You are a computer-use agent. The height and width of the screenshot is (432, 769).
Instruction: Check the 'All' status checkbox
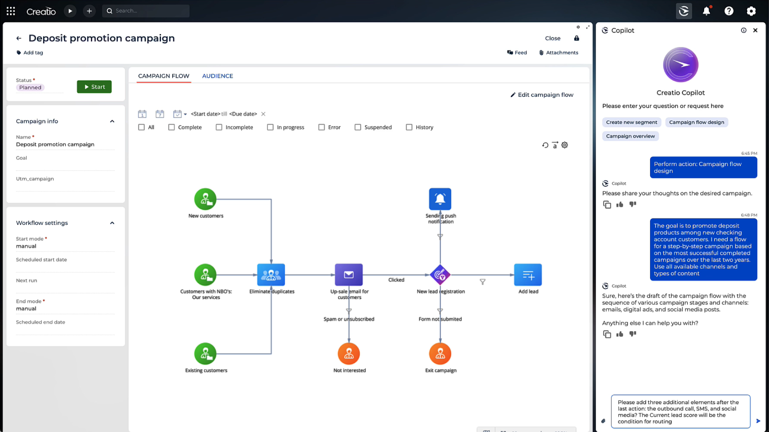141,127
